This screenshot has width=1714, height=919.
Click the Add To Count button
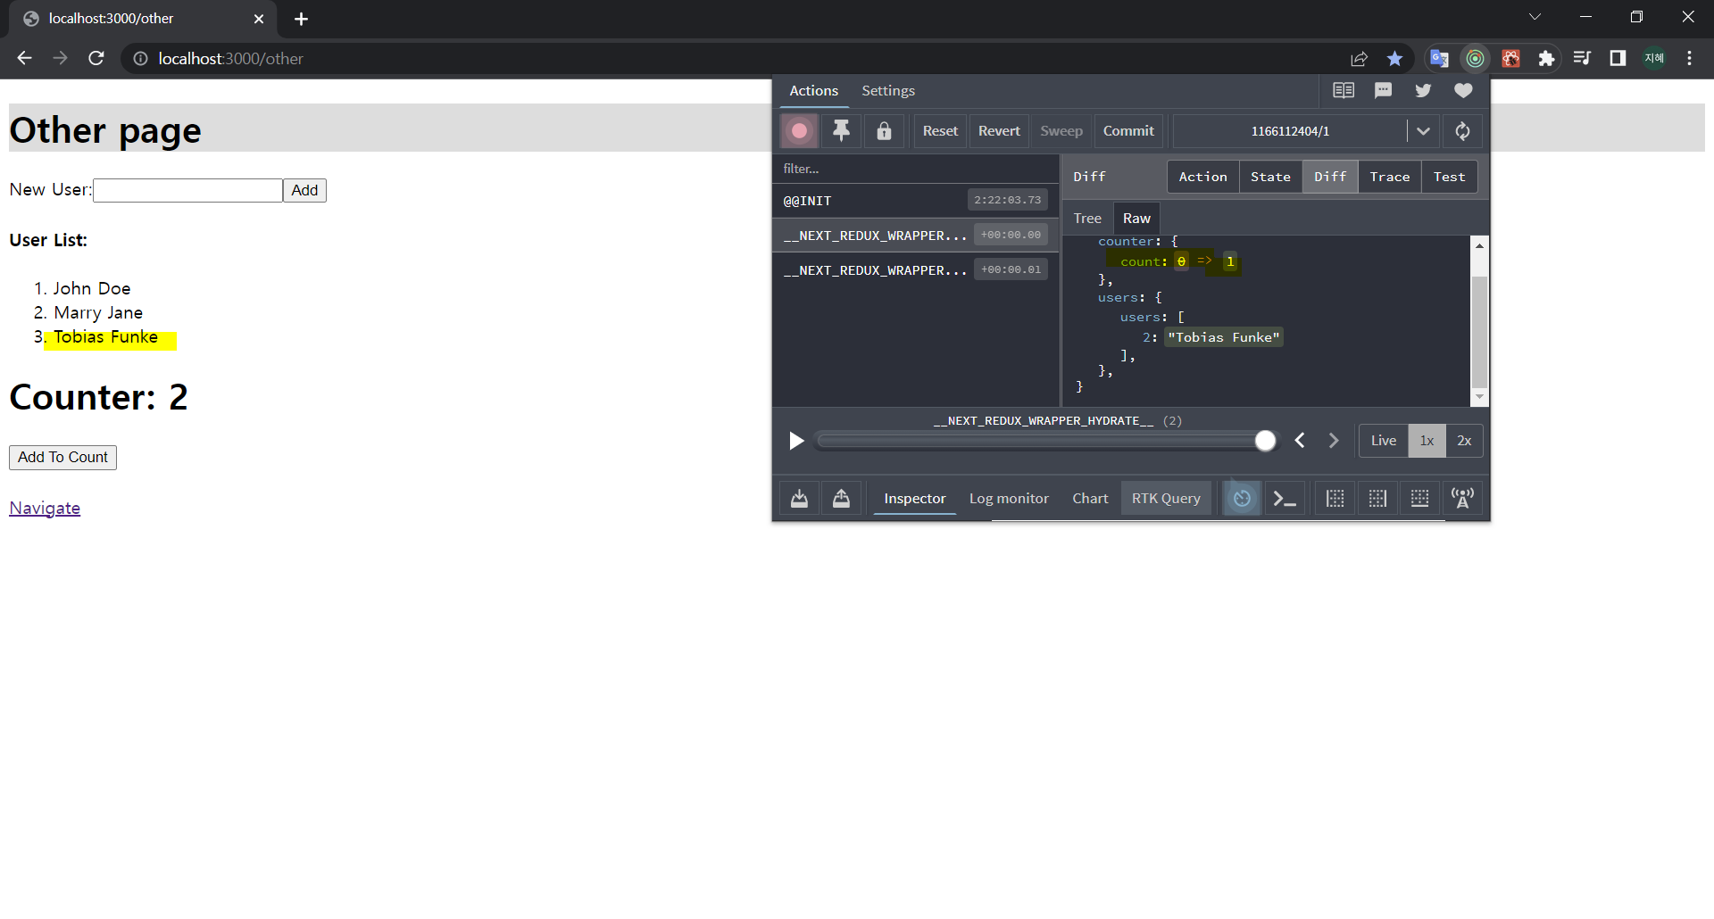click(x=62, y=457)
